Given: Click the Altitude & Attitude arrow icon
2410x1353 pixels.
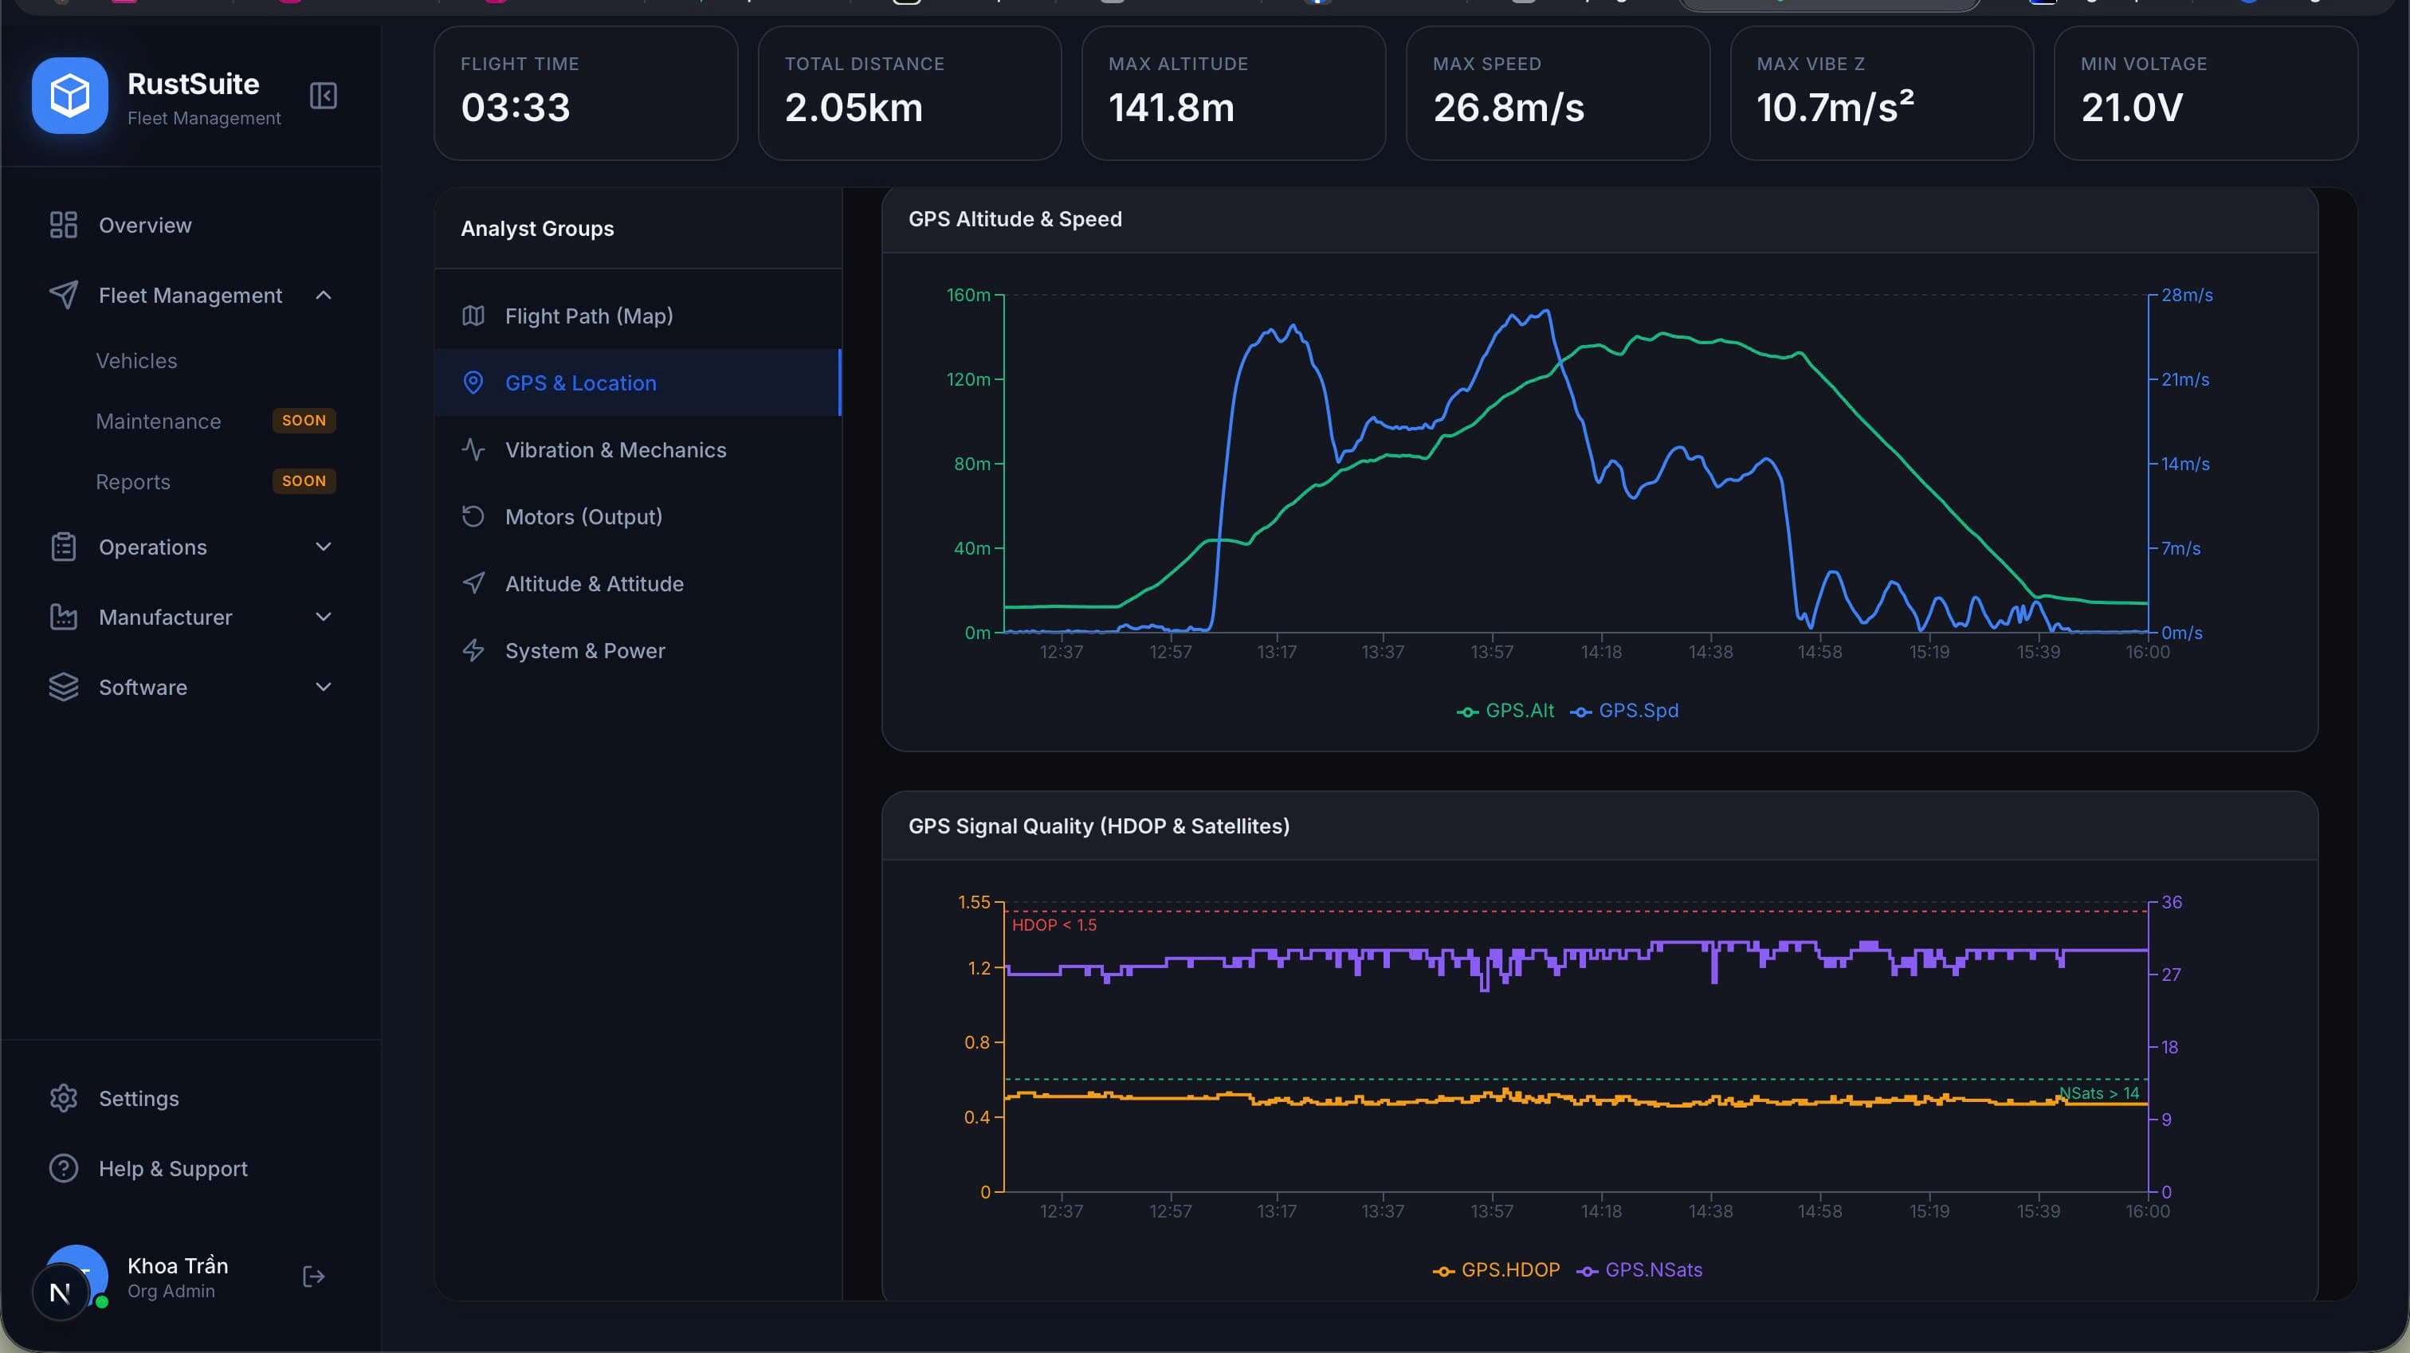Looking at the screenshot, I should [473, 583].
